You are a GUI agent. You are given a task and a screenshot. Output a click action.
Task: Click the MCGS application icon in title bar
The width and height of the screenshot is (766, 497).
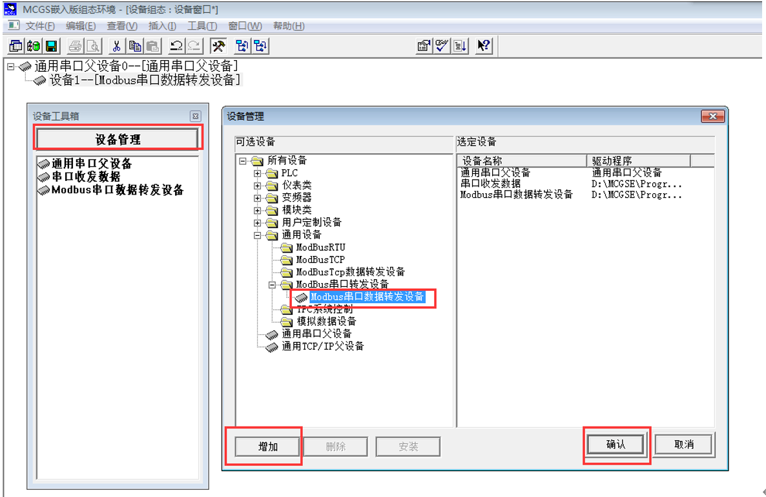click(x=10, y=9)
